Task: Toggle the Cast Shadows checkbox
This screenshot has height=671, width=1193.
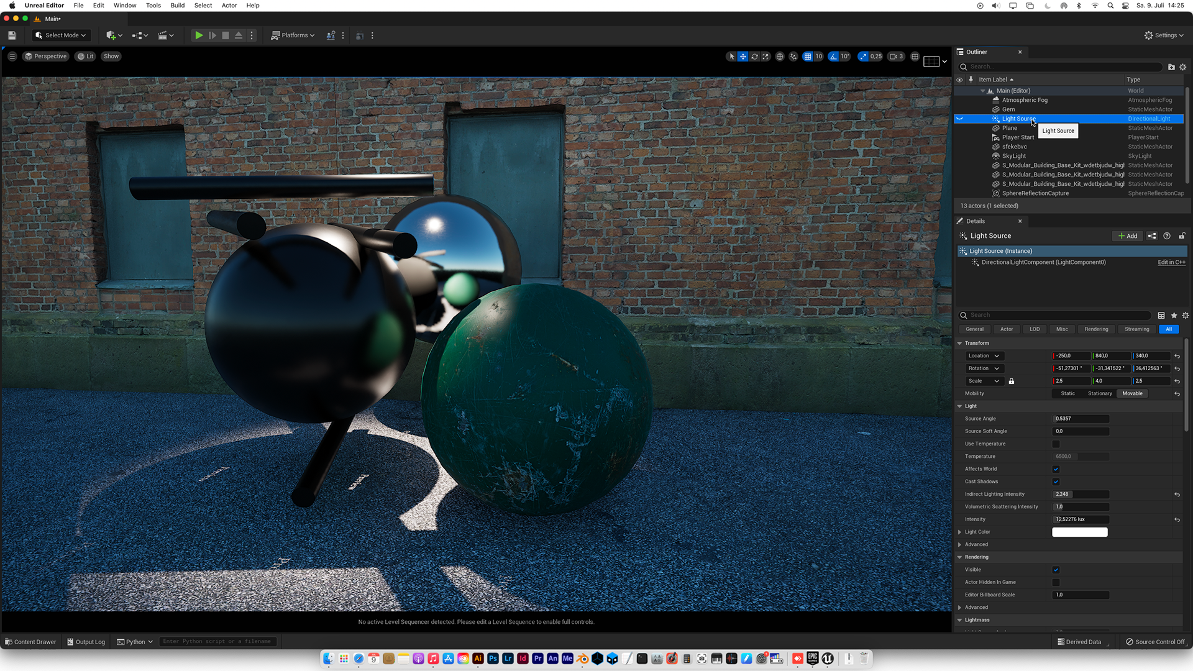Action: tap(1056, 482)
